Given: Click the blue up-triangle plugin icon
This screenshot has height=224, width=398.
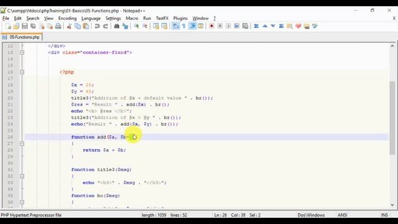Looking at the screenshot, I should point(265,26).
